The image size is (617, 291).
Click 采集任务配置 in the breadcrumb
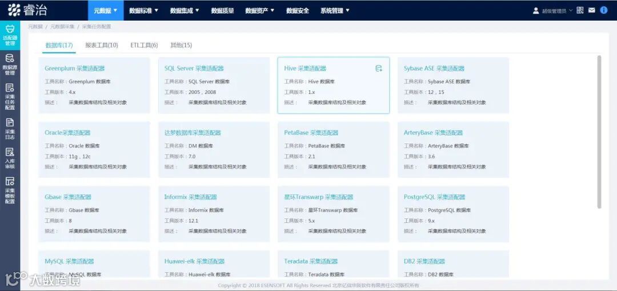click(97, 27)
